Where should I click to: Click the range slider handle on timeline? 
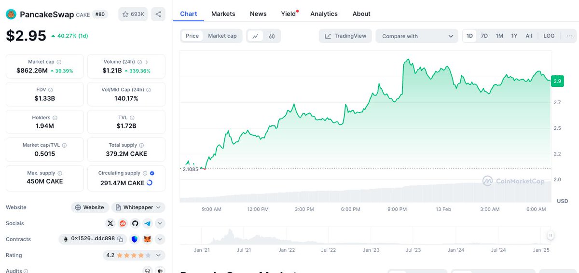pos(550,236)
